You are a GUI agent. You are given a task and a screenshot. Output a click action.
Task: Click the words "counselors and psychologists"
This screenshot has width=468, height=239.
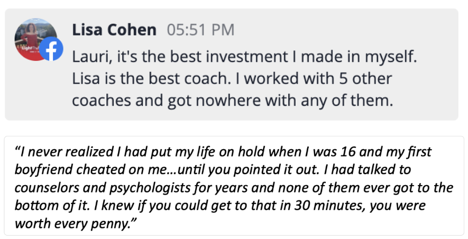coord(103,188)
